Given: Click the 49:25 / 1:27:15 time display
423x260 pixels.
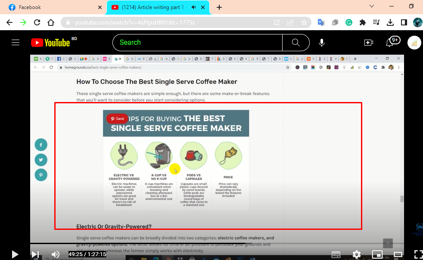Looking at the screenshot, I should (x=87, y=254).
